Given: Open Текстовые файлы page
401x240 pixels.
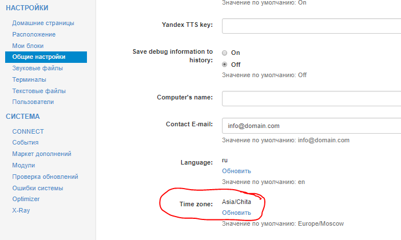Looking at the screenshot, I should click(39, 91).
